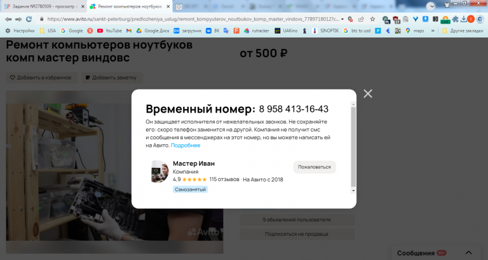Image resolution: width=488 pixels, height=260 pixels.
Task: Close the Задание №2780509 tab
Action: pyautogui.click(x=83, y=6)
